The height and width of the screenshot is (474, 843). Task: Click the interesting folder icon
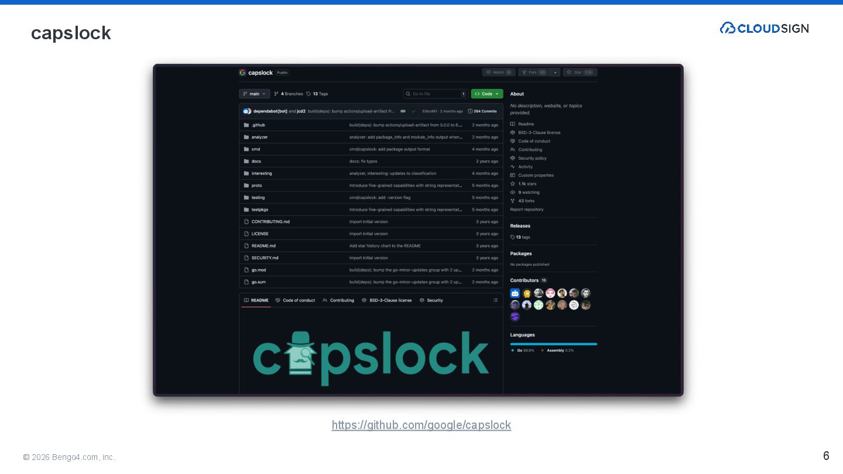coord(246,173)
